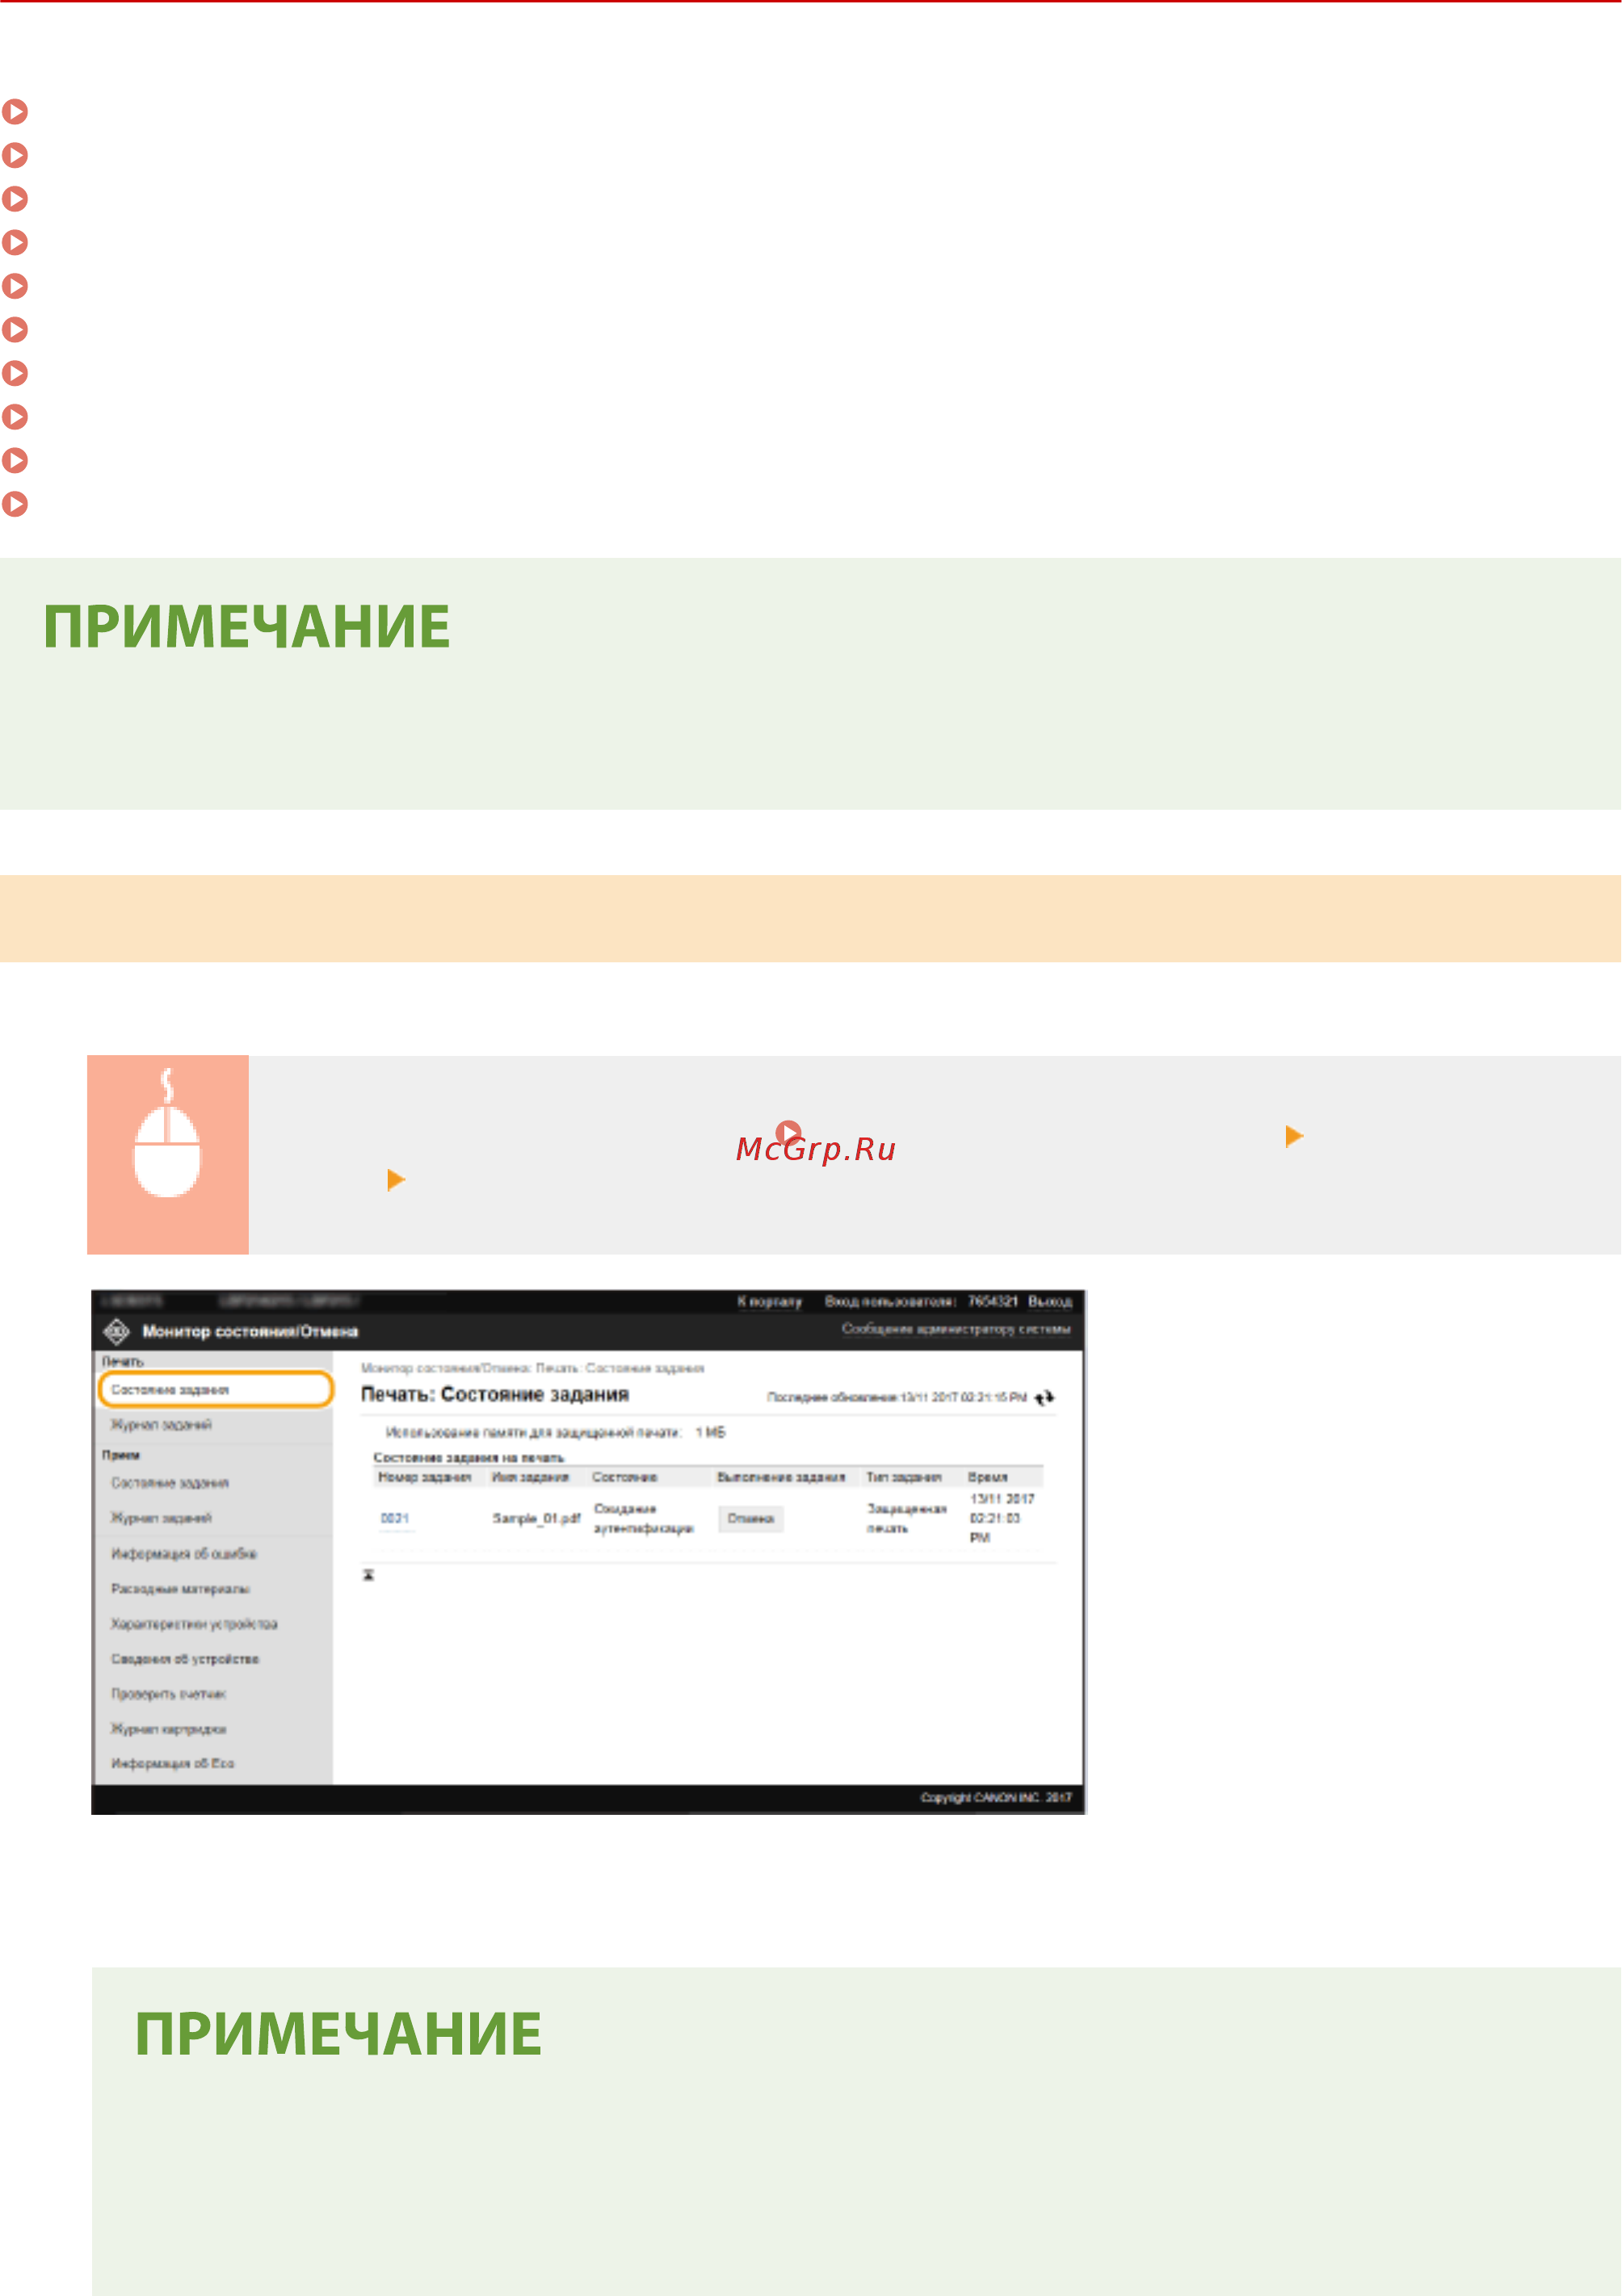The image size is (1622, 2296).
Task: Click the 'Выход' logout link
Action: (1049, 1301)
